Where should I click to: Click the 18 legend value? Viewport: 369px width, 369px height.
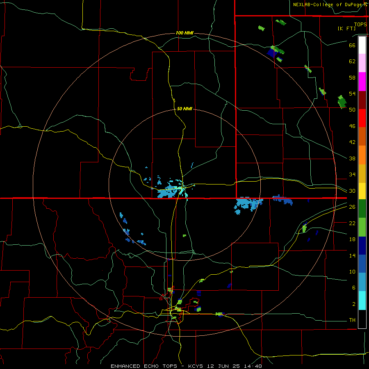pos(352,239)
